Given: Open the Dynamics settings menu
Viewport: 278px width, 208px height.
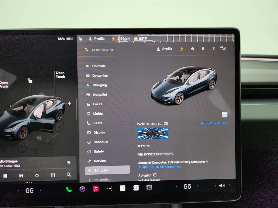Looking at the screenshot, I should coord(97,76).
